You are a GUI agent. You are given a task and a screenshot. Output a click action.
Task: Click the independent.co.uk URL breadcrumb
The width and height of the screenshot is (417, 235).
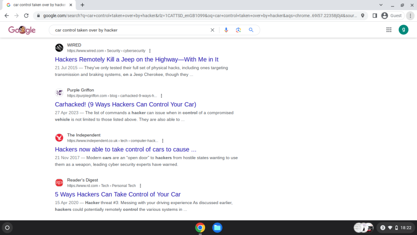pos(113,141)
